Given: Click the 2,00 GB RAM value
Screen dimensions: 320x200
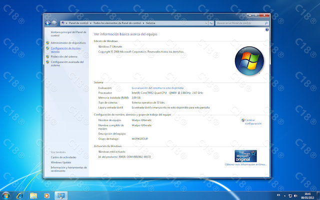Looking at the screenshot, I should 136,98.
